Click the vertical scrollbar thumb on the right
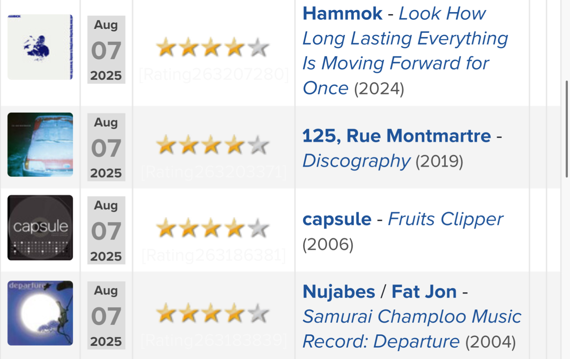 point(566,129)
